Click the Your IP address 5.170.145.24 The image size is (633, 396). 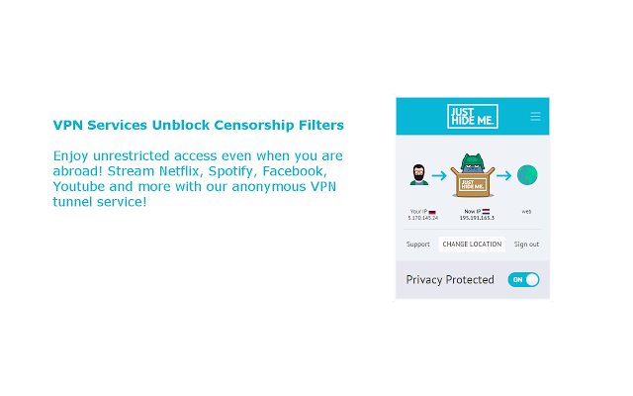pos(422,218)
